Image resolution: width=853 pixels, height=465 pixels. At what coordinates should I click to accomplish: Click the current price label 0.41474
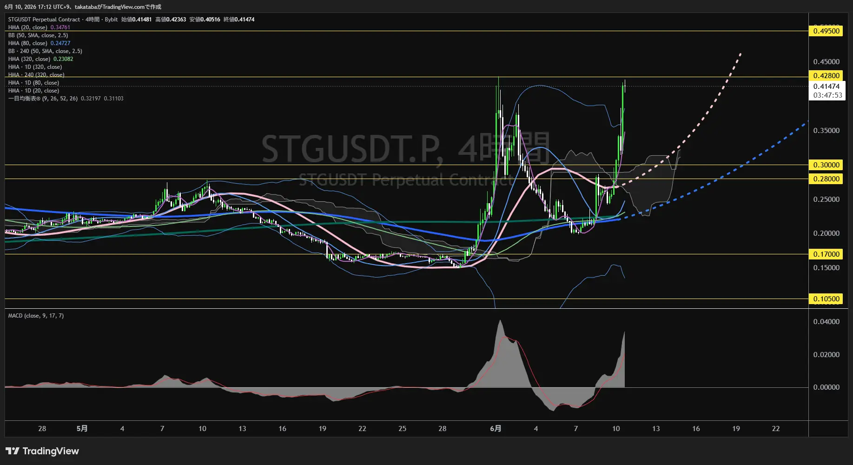(x=827, y=86)
